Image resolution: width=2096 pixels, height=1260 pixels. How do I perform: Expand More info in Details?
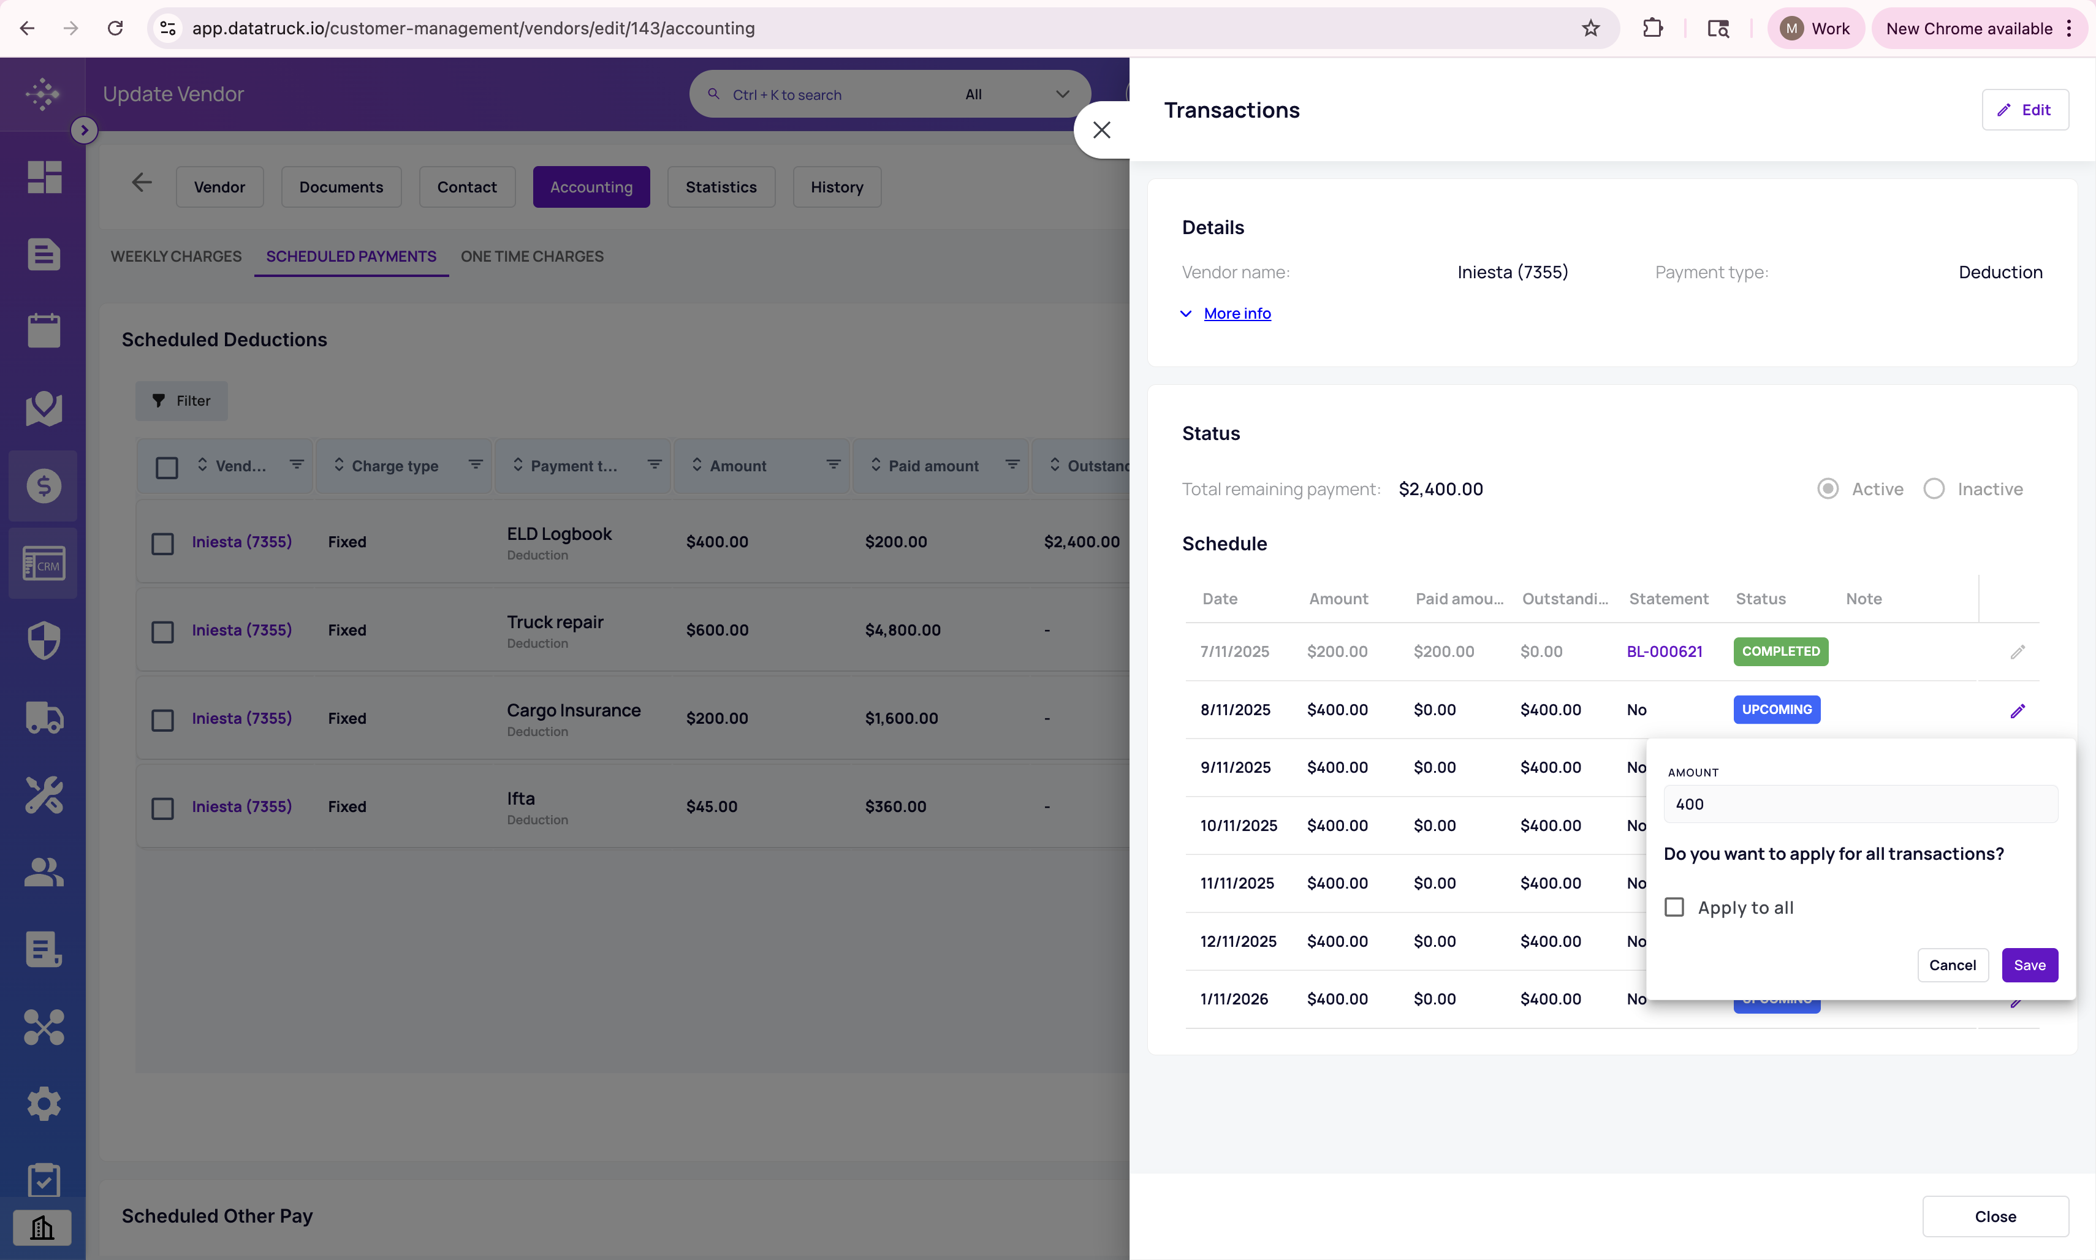point(1237,313)
